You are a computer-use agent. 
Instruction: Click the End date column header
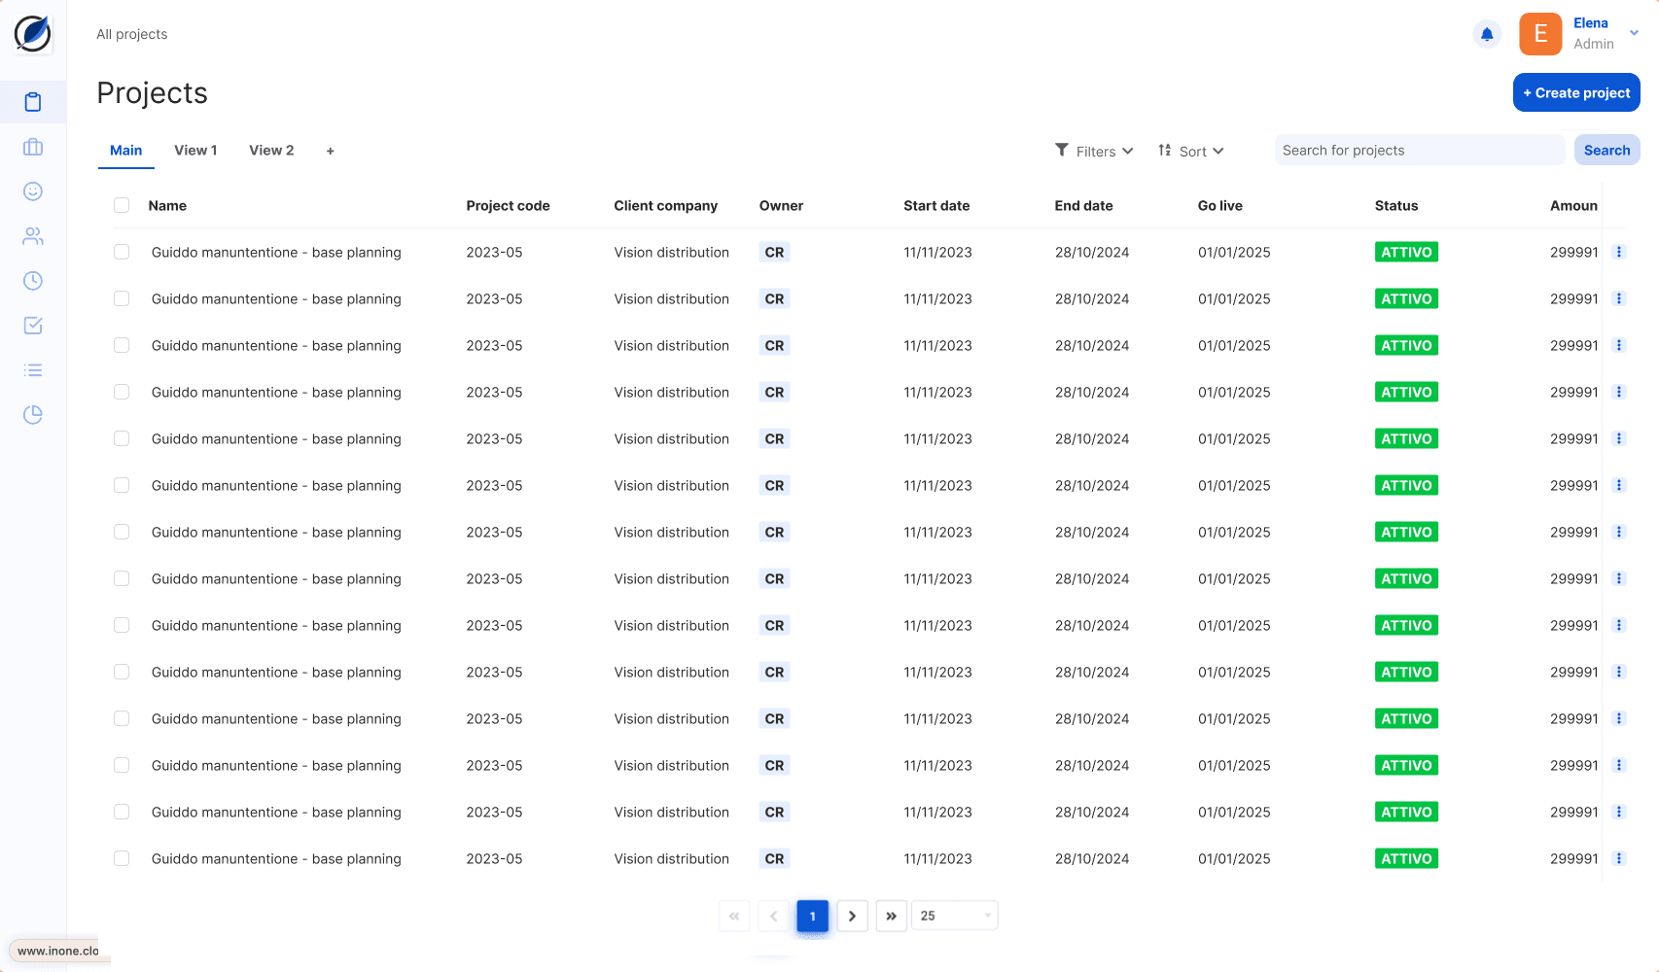pyautogui.click(x=1084, y=205)
